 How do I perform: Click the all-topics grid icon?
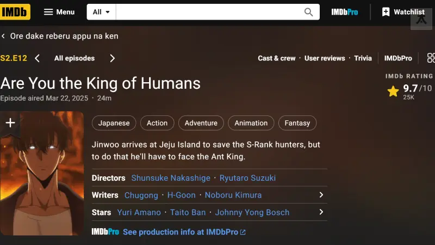point(431,58)
